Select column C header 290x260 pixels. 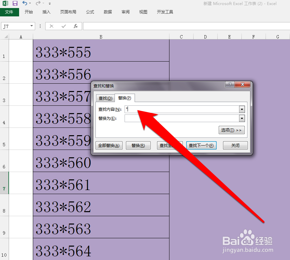coord(181,37)
